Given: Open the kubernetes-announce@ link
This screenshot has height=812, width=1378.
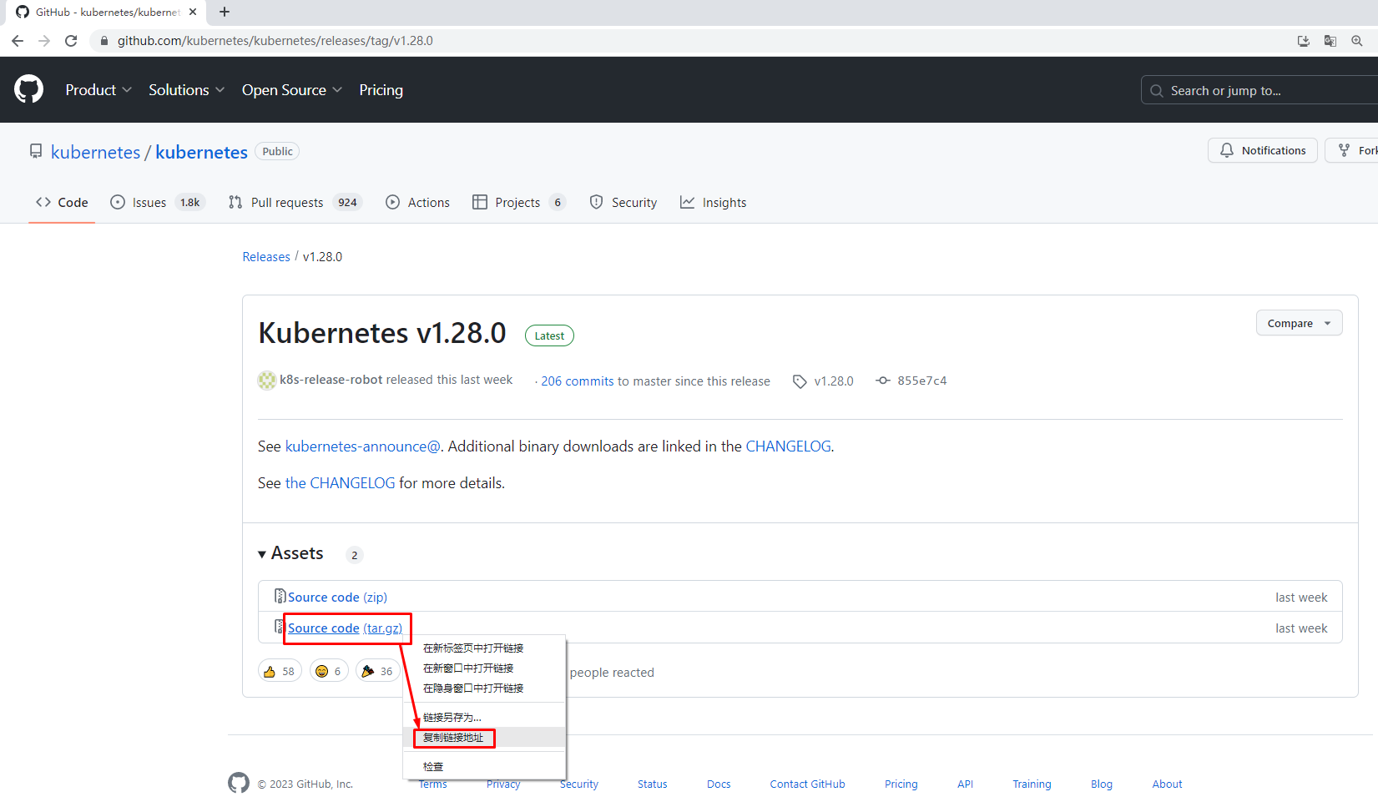Looking at the screenshot, I should coord(363,446).
